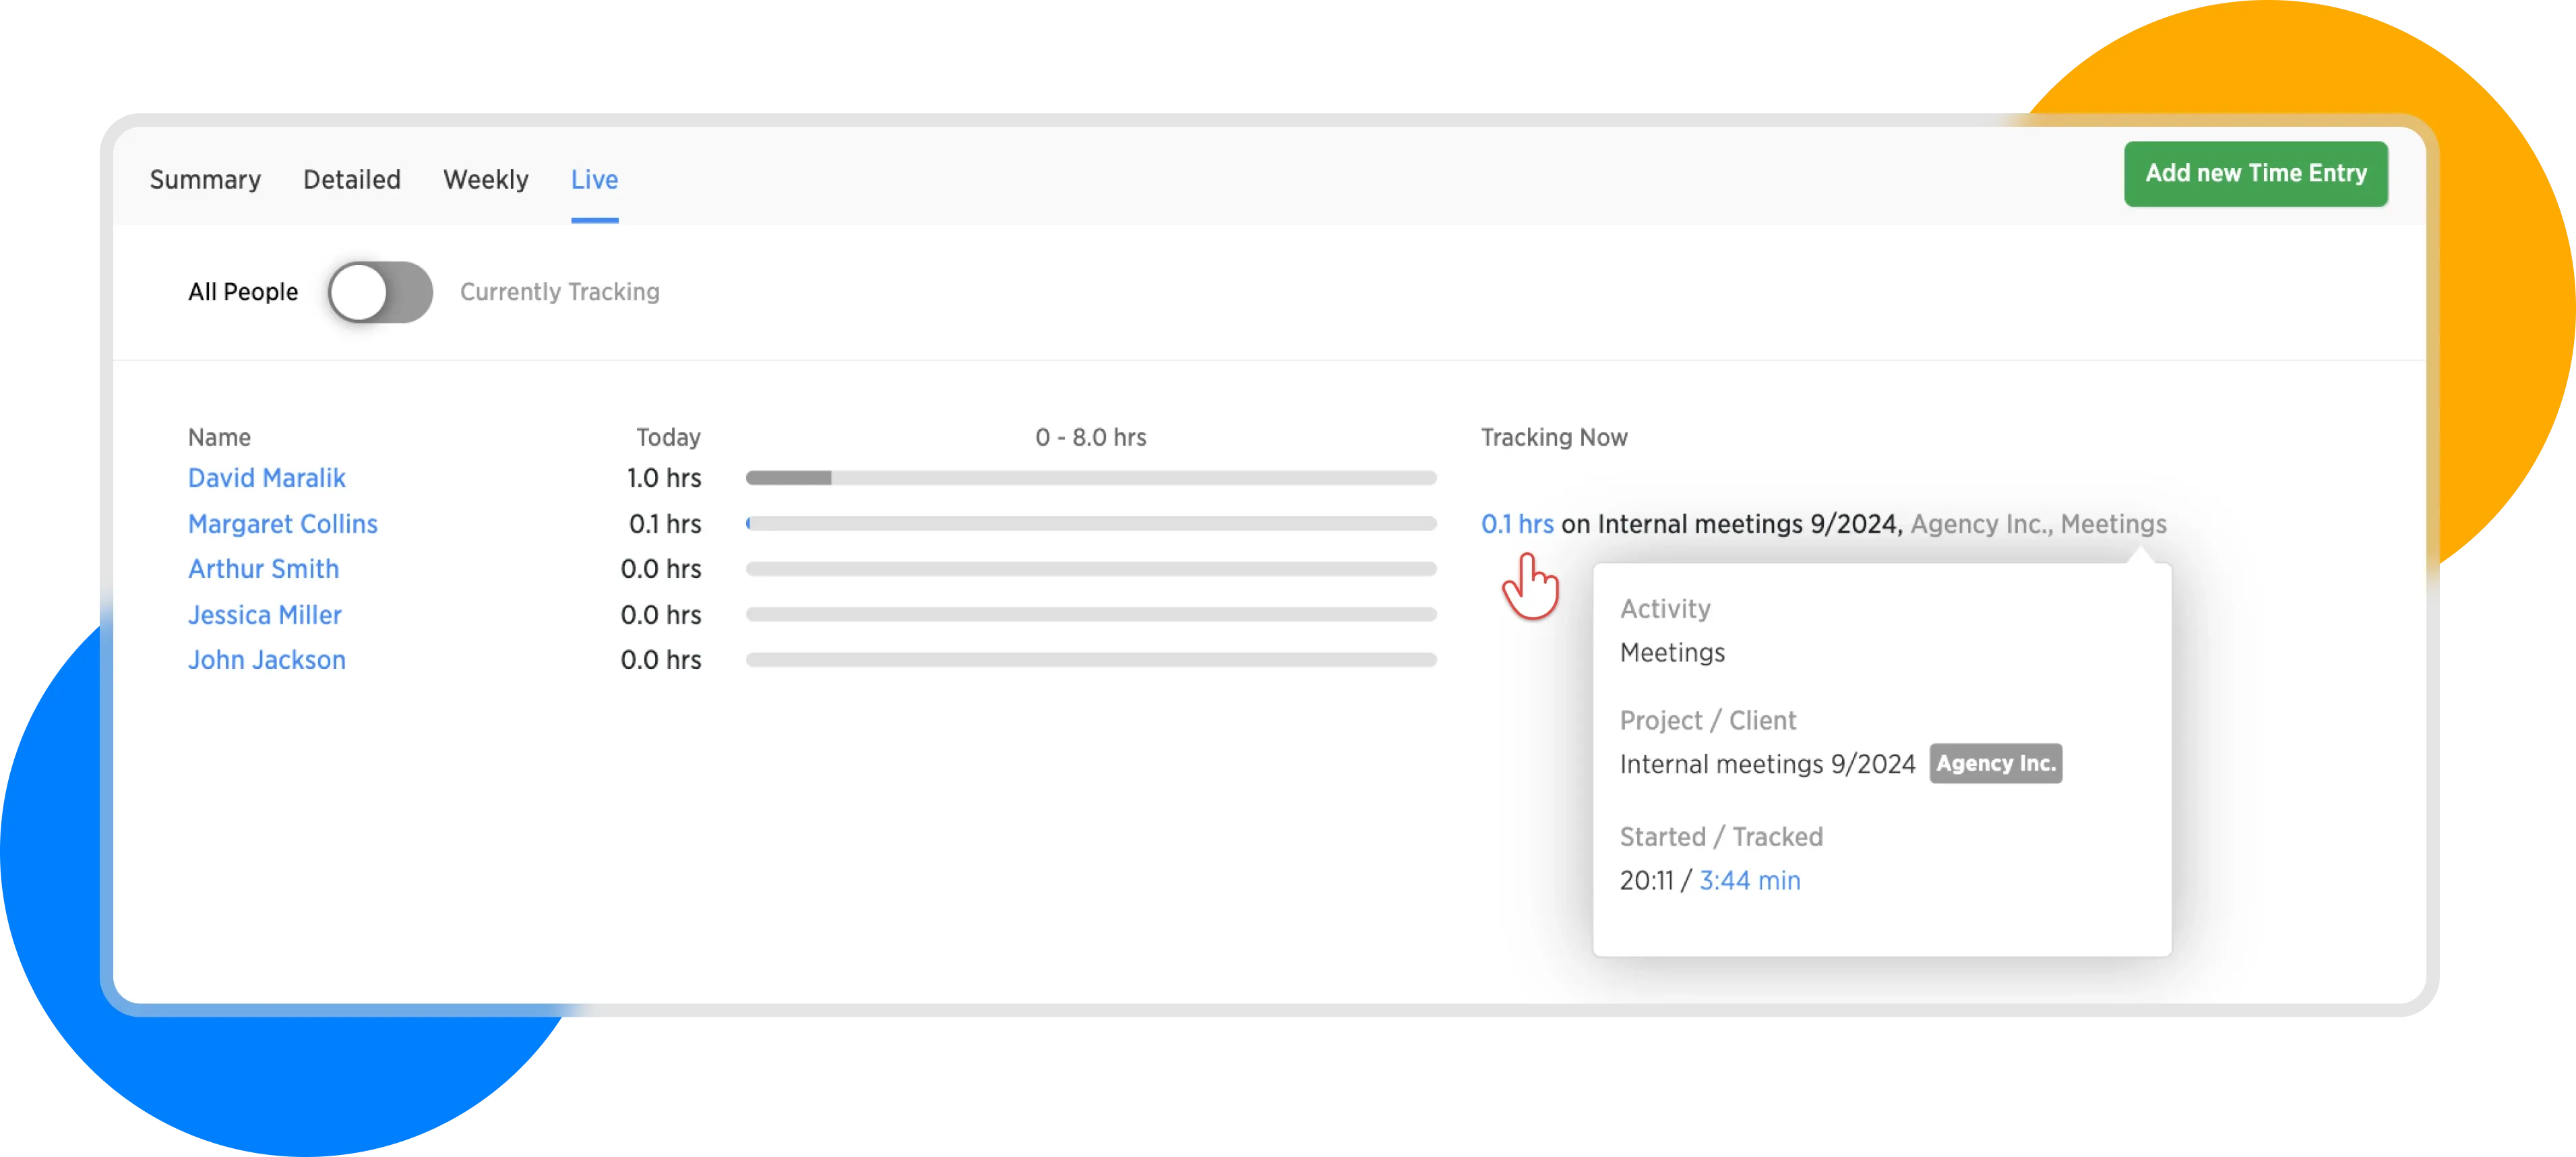2576x1157 pixels.
Task: Click Arthur Smith's name
Action: (263, 569)
